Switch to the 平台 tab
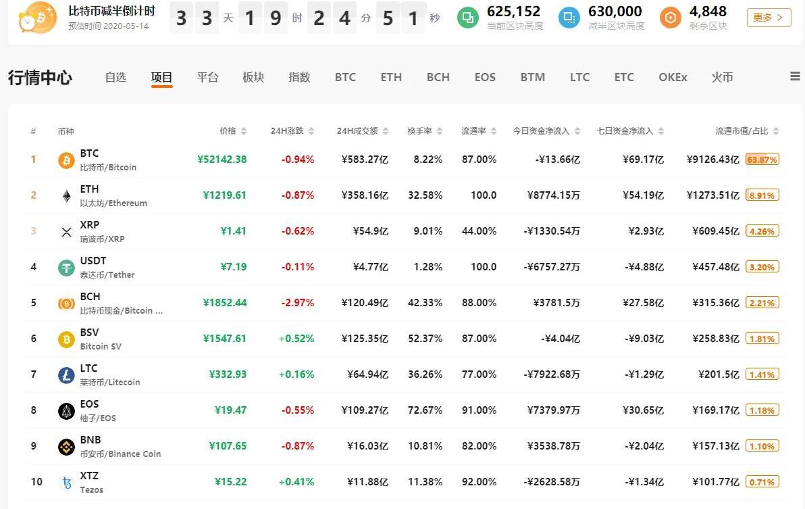The image size is (805, 509). (x=207, y=77)
